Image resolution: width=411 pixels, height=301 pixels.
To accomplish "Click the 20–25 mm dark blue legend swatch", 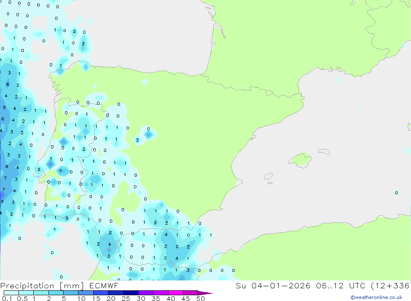I will (116, 293).
